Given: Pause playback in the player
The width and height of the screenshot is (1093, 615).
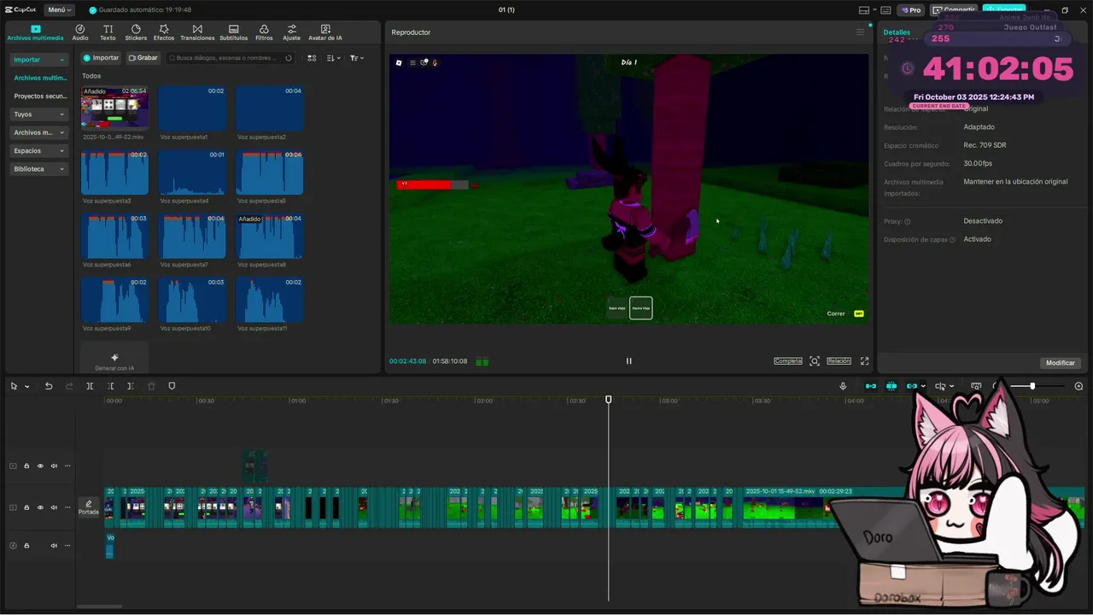Looking at the screenshot, I should (x=628, y=361).
